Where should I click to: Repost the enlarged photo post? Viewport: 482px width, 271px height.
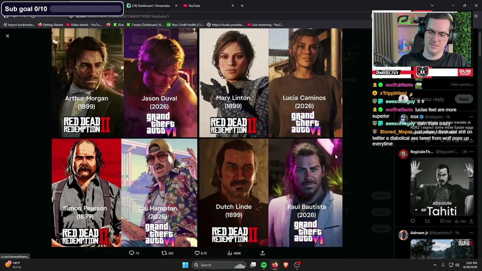(167, 253)
